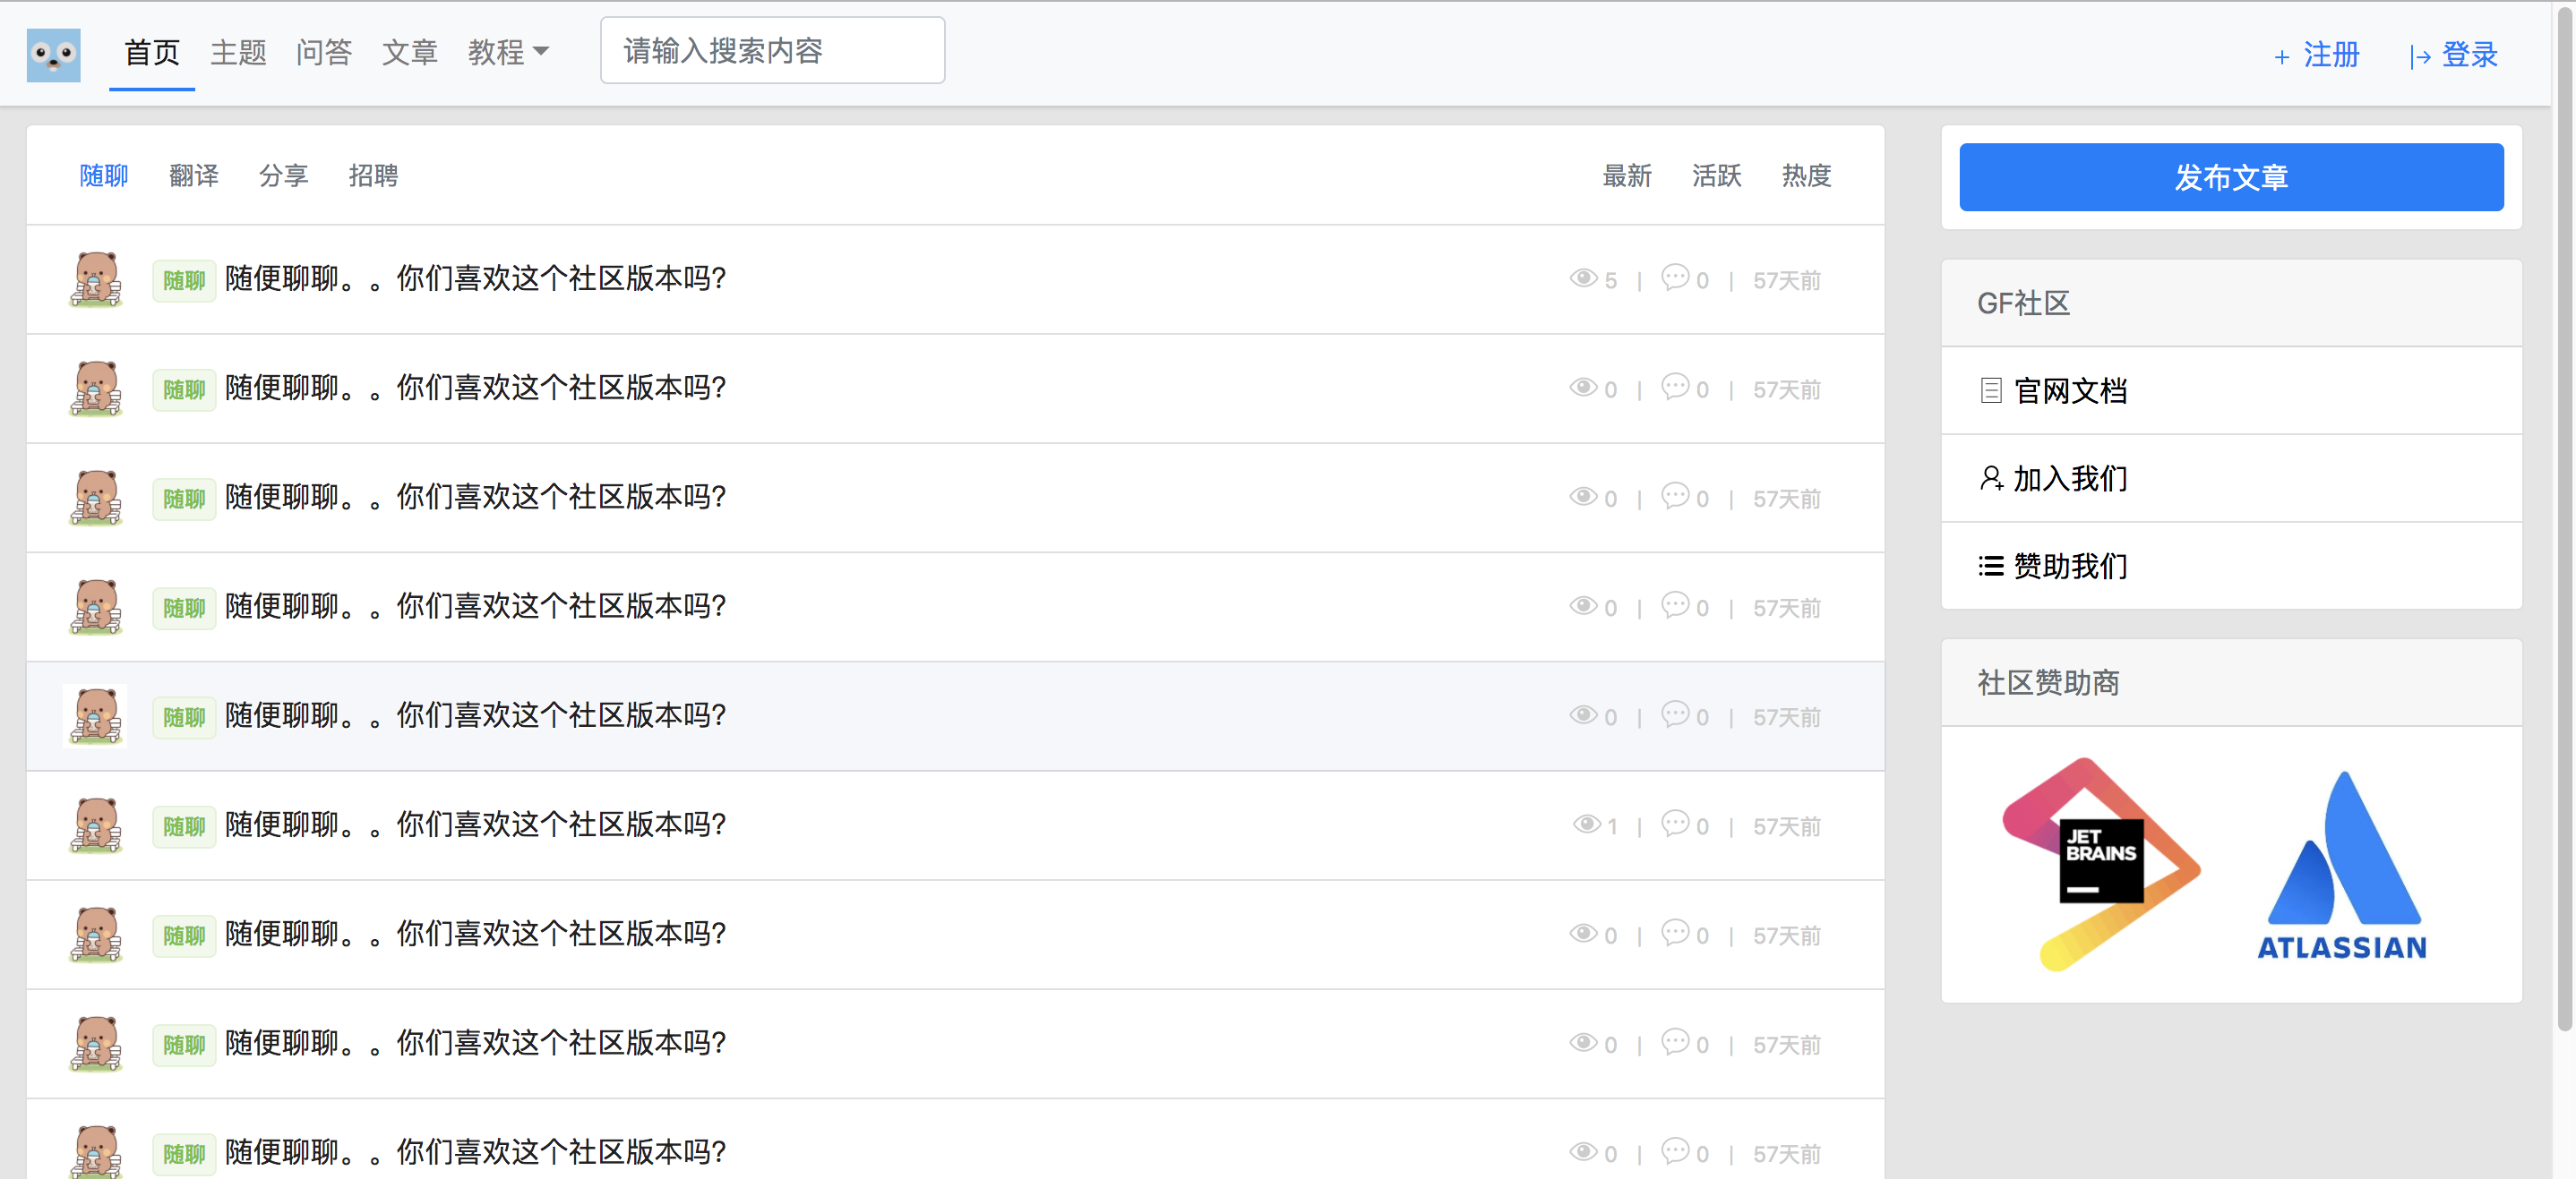Click the bear avatar of highlighted post
The height and width of the screenshot is (1179, 2576).
pos(95,715)
